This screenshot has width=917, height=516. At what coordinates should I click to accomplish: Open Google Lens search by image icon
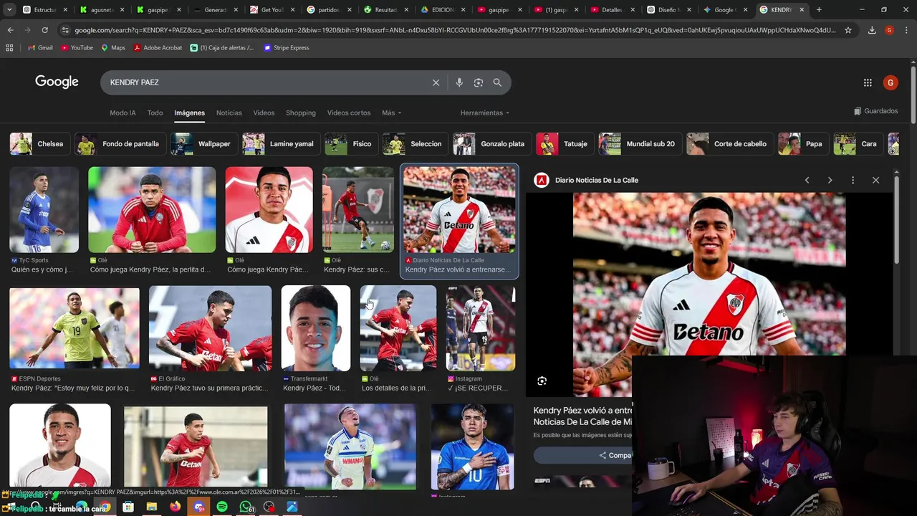(479, 82)
